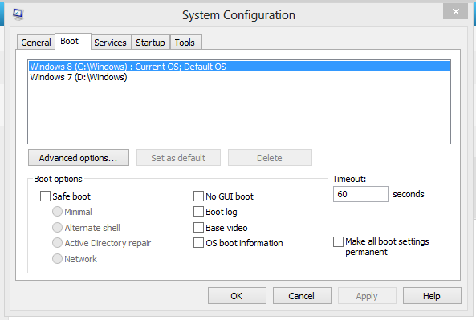Open Help for System Configuration

432,296
